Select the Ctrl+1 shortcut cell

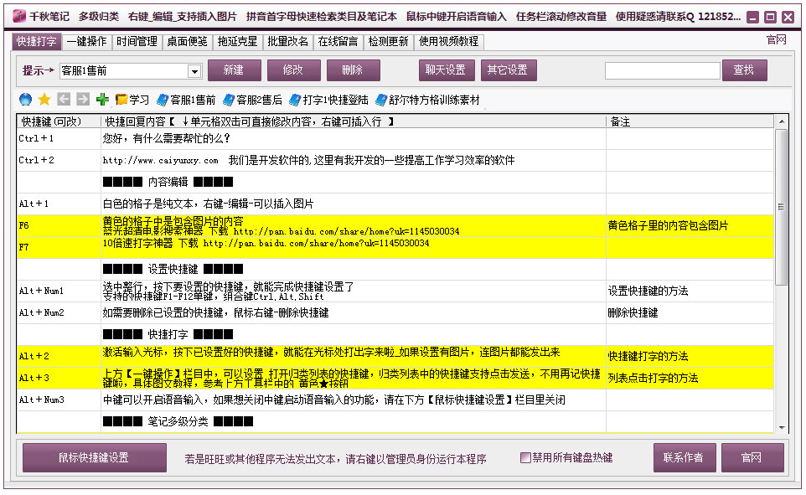tap(59, 139)
